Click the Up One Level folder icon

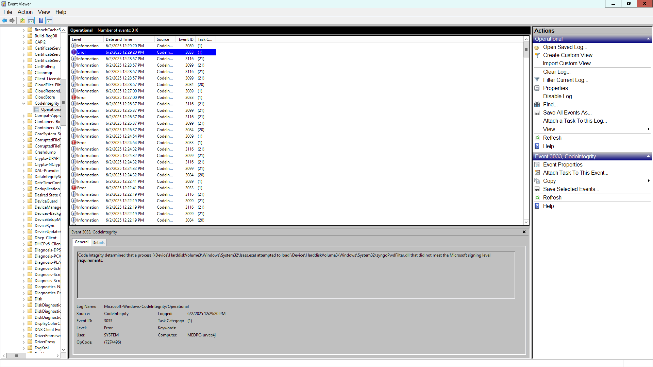point(22,21)
